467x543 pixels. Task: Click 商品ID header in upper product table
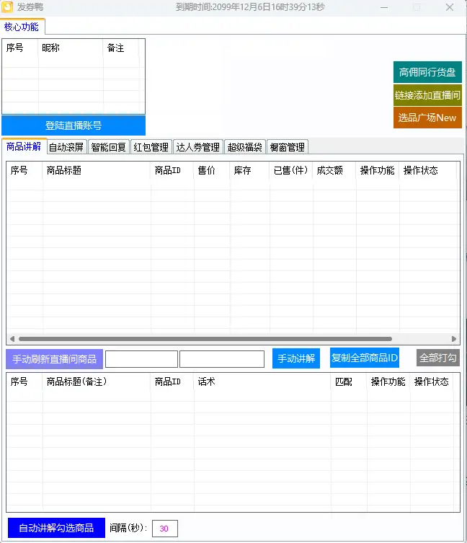point(172,170)
